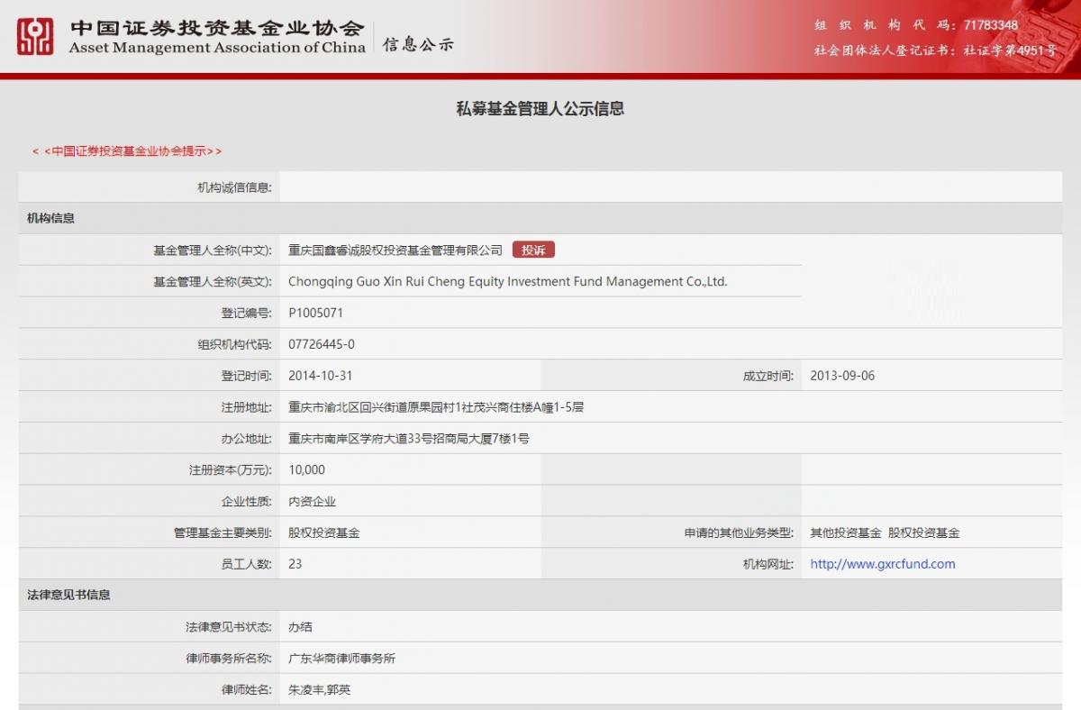This screenshot has width=1081, height=710.
Task: Click the 员工人数 label
Action: click(247, 564)
